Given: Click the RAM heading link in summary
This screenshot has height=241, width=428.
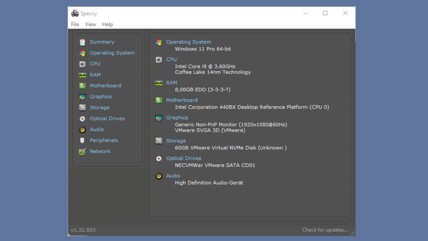Looking at the screenshot, I should point(172,82).
